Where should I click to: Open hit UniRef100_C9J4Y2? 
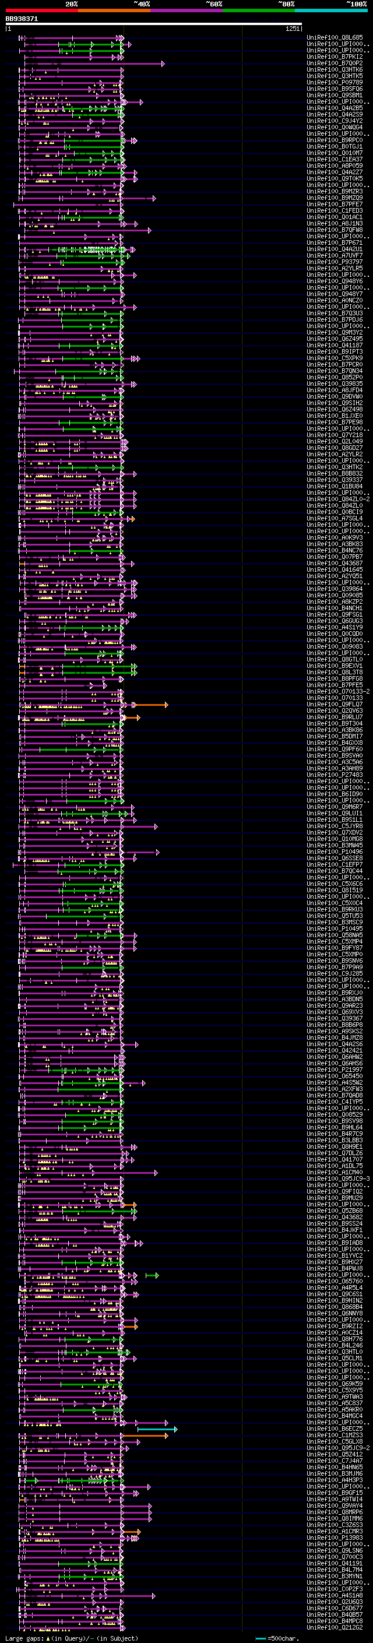(x=335, y=121)
